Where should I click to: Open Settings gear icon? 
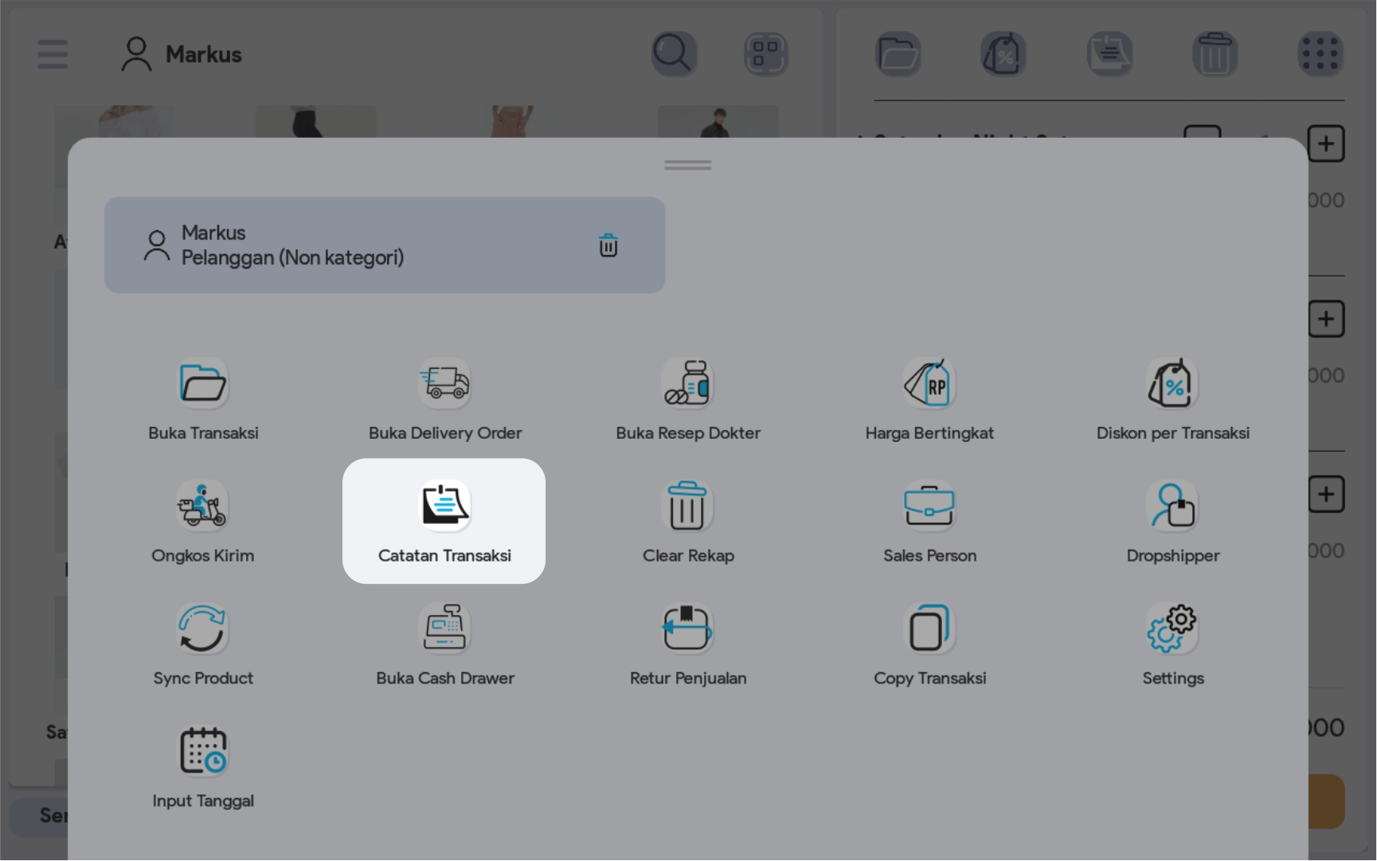[x=1172, y=629]
